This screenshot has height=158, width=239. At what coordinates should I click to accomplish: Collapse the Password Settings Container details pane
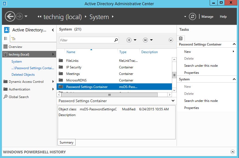click(173, 101)
